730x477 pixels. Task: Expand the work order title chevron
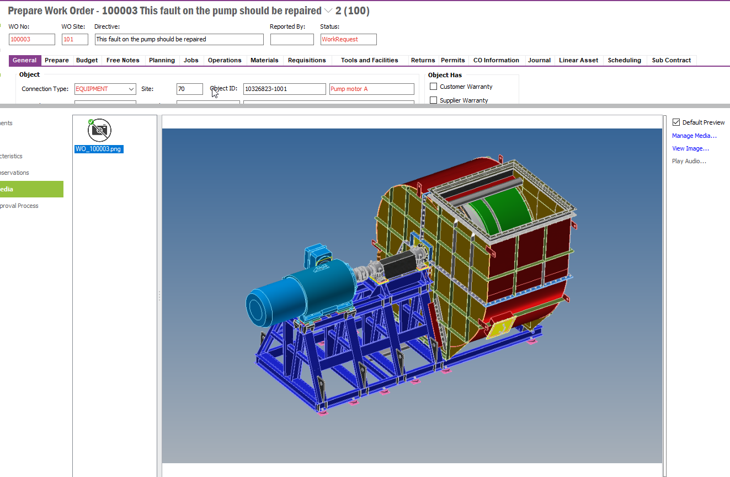point(328,11)
